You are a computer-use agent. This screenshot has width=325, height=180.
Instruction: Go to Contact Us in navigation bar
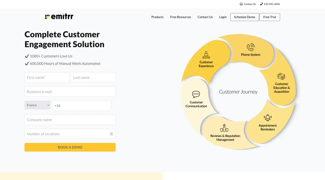205,17
